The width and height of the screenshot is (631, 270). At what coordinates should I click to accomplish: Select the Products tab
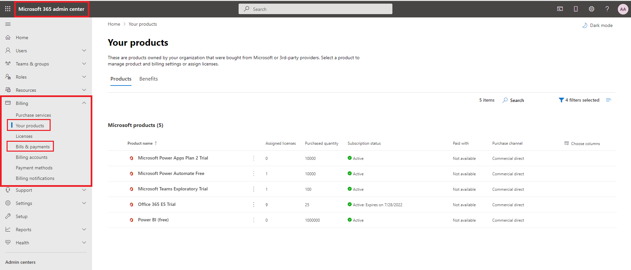pos(121,79)
